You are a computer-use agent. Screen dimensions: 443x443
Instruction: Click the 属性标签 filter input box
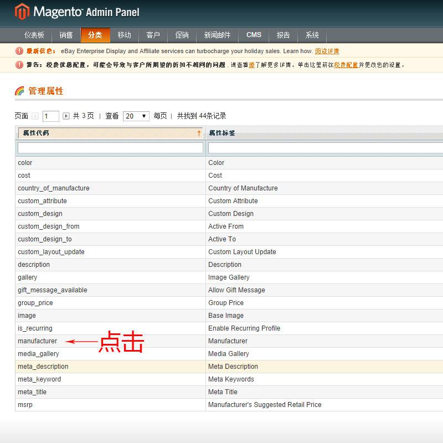click(x=325, y=148)
